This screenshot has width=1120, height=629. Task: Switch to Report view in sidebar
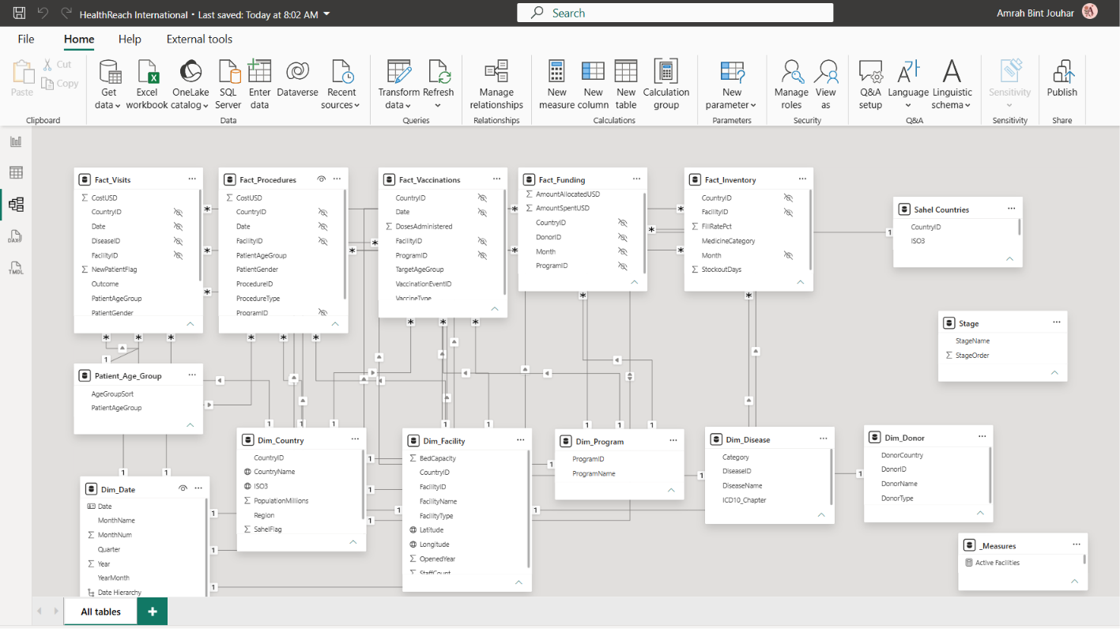tap(16, 141)
